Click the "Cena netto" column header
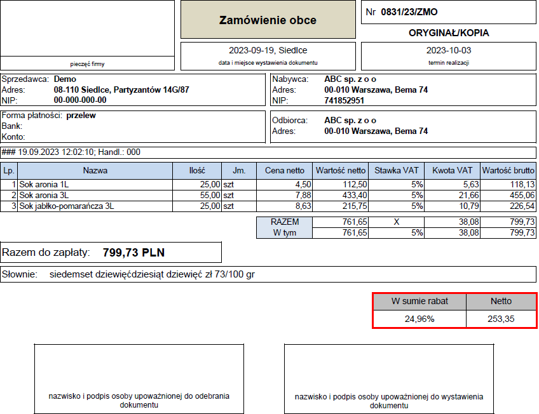 tap(284, 170)
